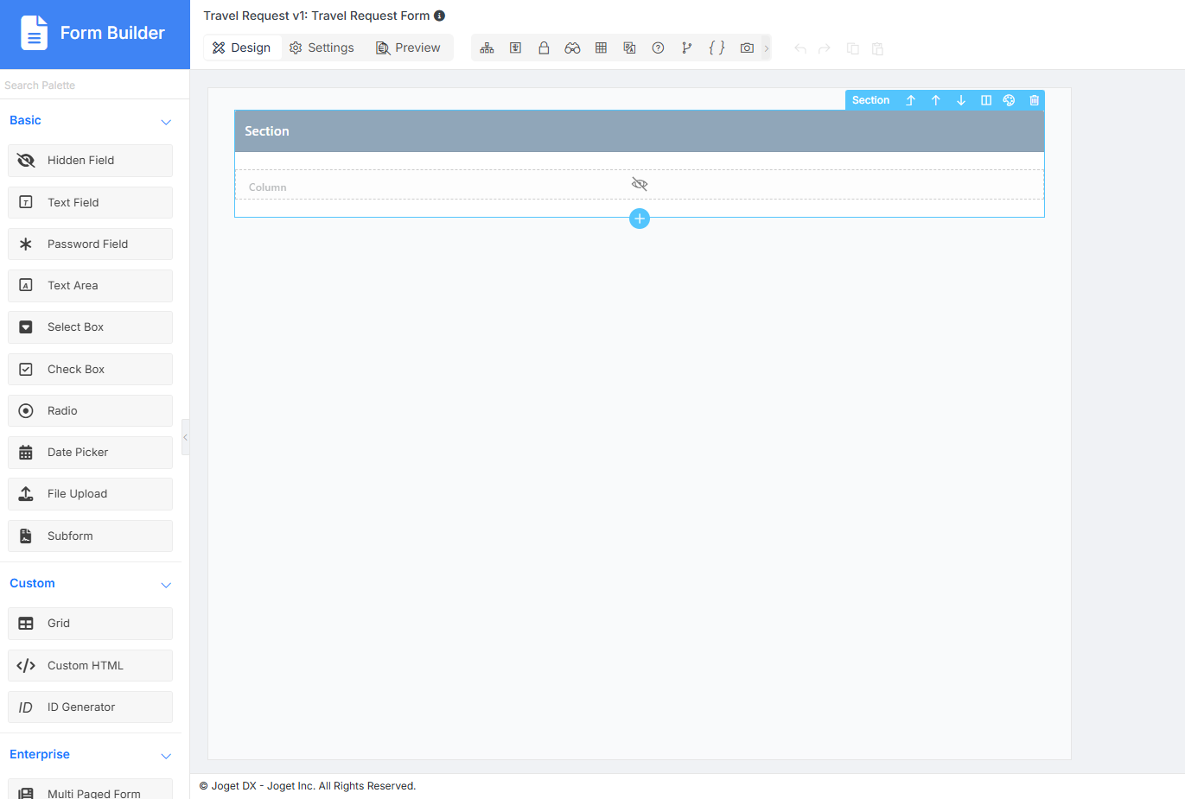Select the Select Box palette item

click(x=90, y=327)
